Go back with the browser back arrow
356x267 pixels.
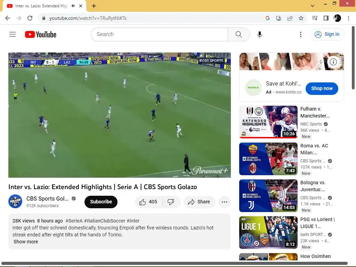[x=8, y=18]
